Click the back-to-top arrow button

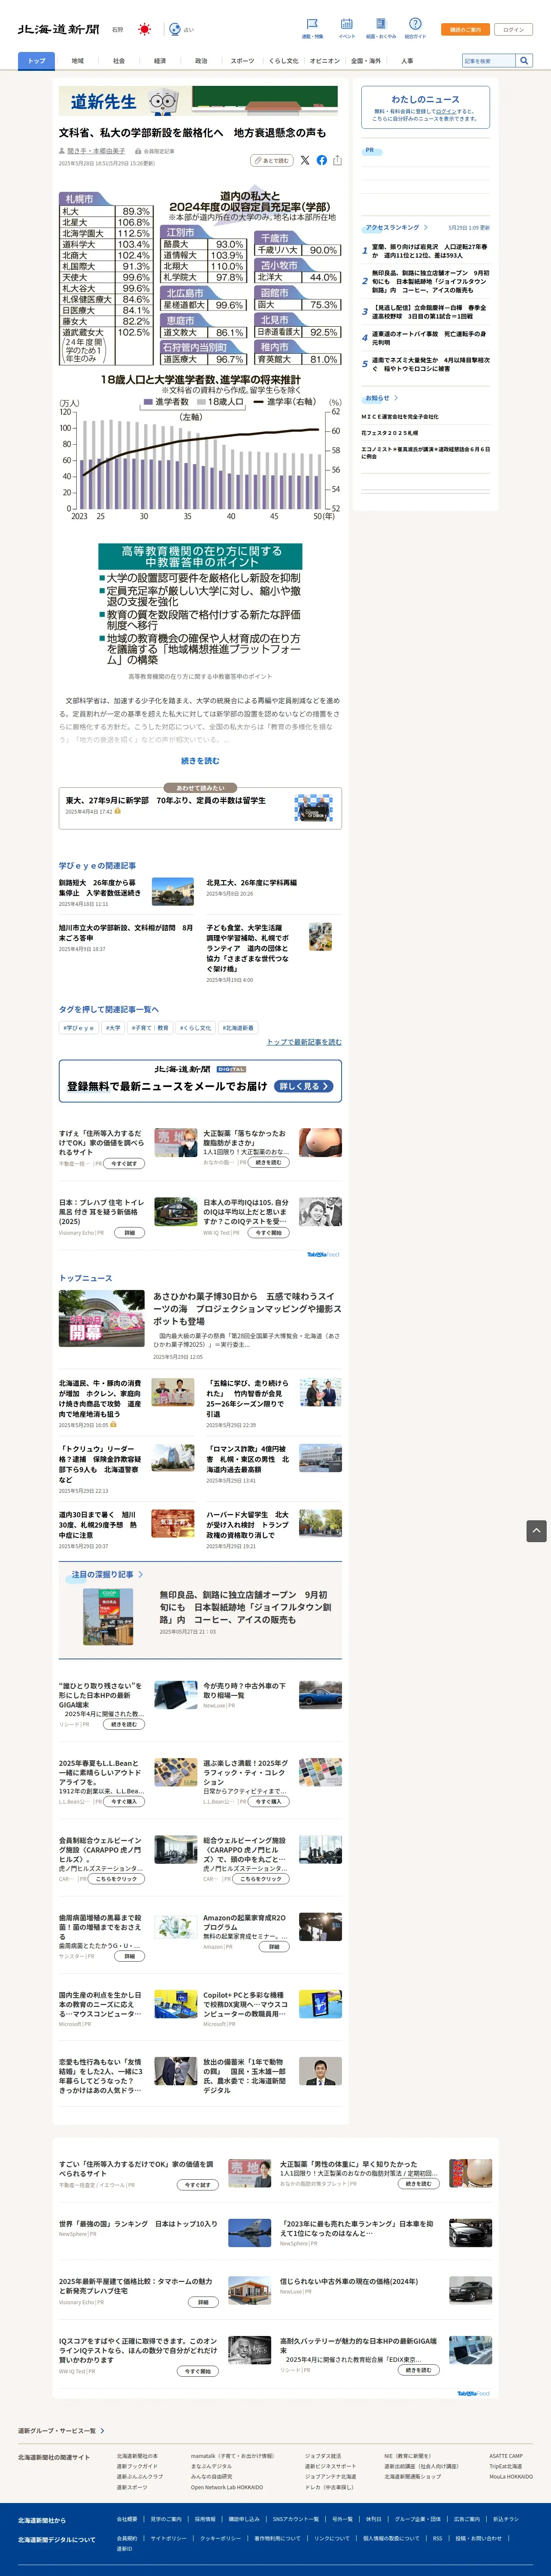536,1530
